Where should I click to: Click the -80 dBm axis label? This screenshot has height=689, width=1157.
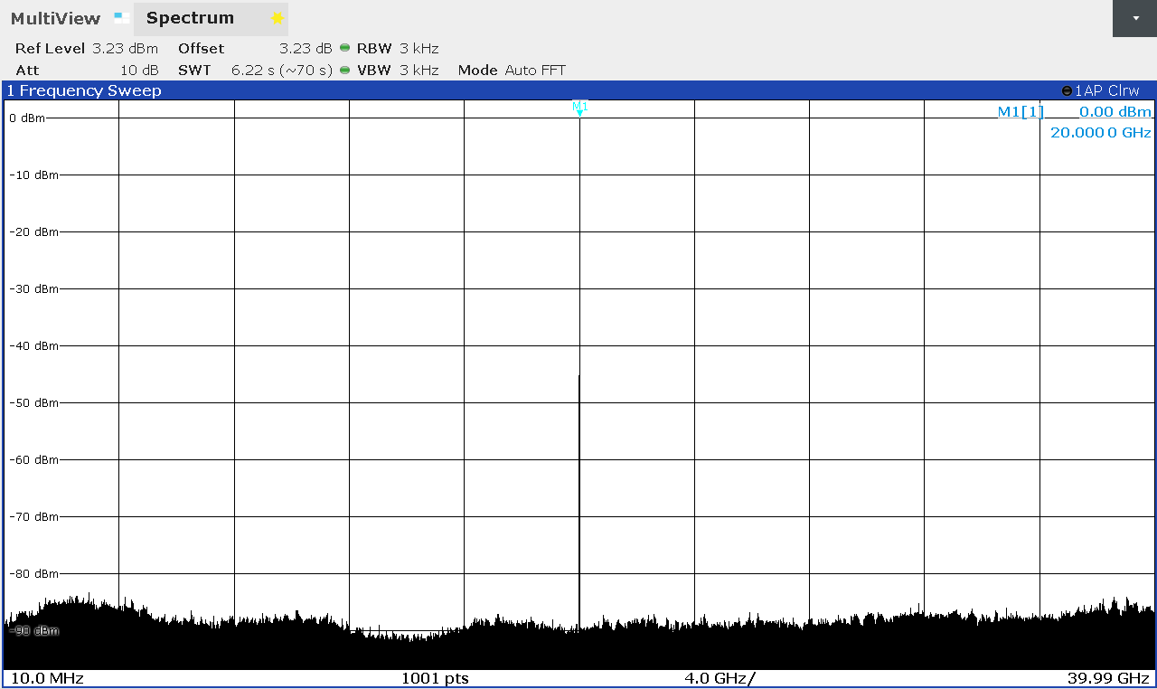[x=33, y=573]
